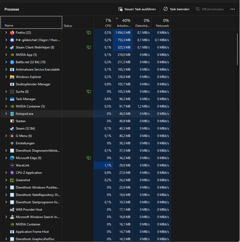The image size is (240, 242).
Task: Open the three-dots more options menu
Action: point(233,9)
